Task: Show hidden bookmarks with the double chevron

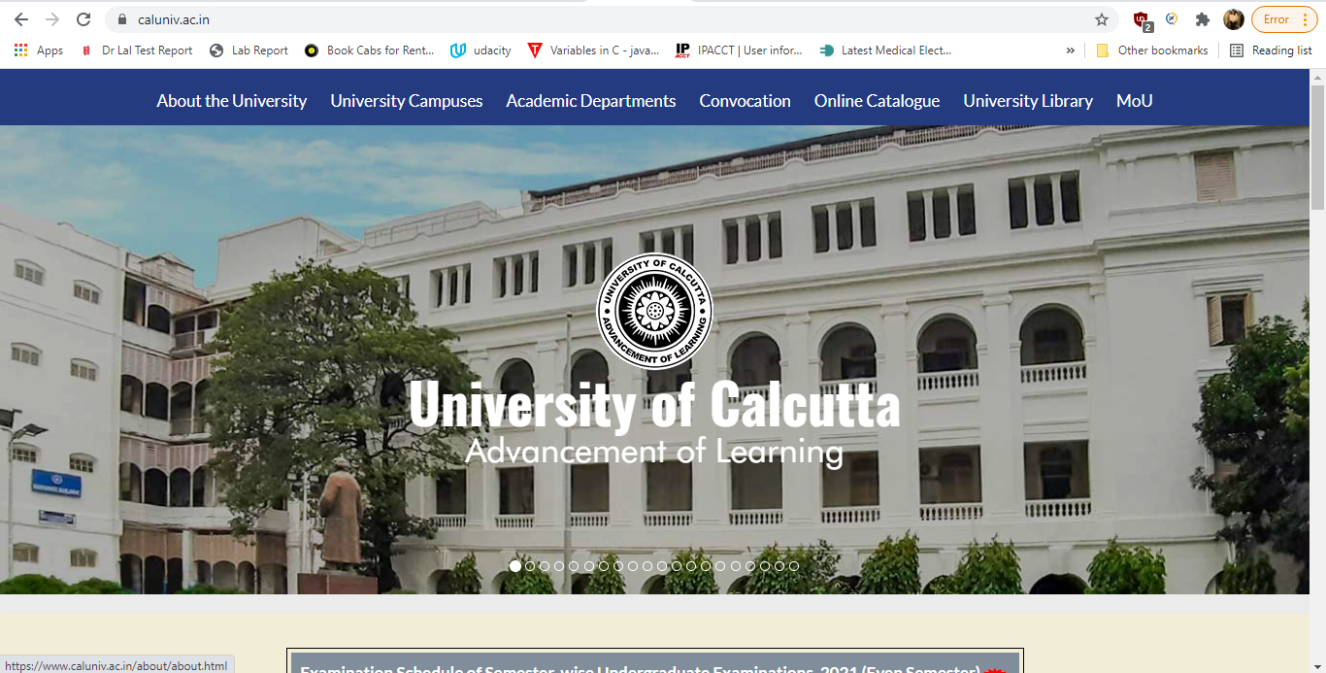Action: point(1071,50)
